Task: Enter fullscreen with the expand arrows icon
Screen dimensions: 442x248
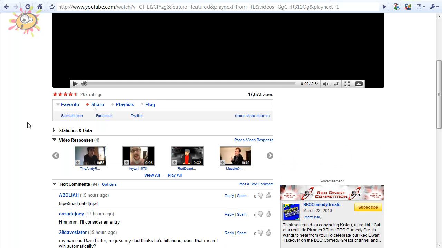Action: 347,84
